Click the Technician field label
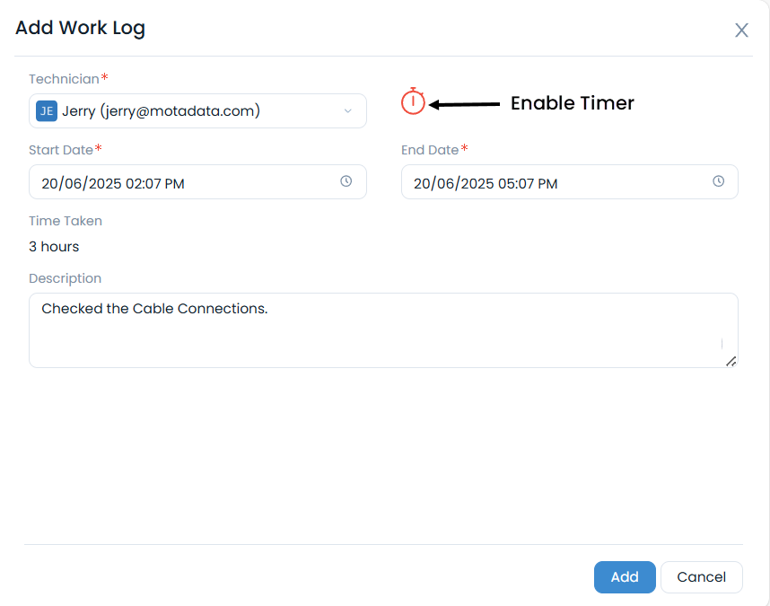The width and height of the screenshot is (770, 606). click(64, 79)
